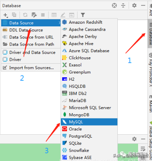
Task: Open the Key Promoter X side tab
Action: tap(150, 70)
